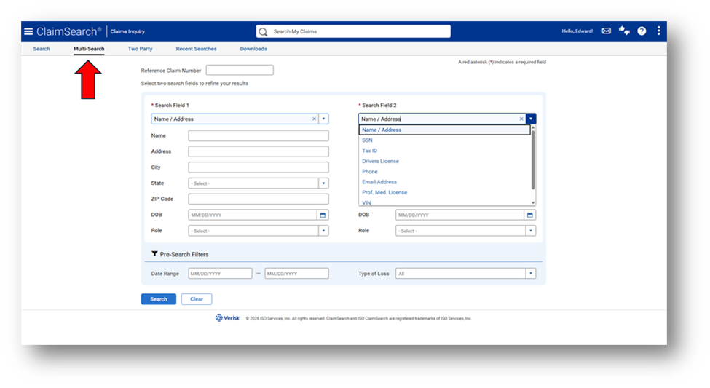Image resolution: width=710 pixels, height=388 pixels.
Task: Open the help question mark icon
Action: (x=642, y=31)
